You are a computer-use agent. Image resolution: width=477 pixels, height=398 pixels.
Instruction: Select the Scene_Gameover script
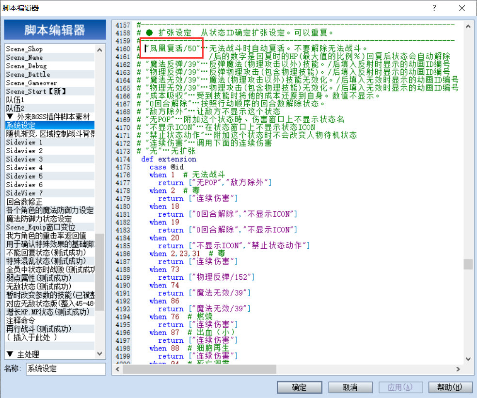(50, 83)
